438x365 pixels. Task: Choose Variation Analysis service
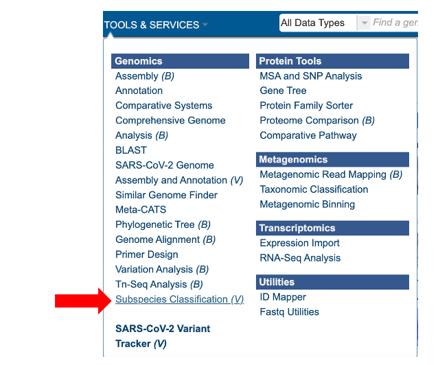tap(161, 270)
